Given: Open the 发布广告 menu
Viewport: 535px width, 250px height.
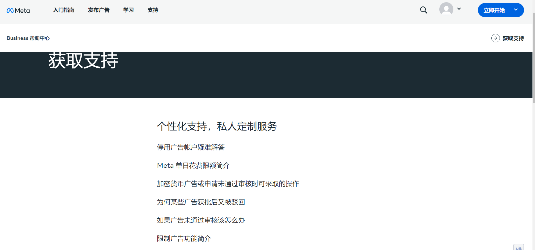Looking at the screenshot, I should [99, 10].
